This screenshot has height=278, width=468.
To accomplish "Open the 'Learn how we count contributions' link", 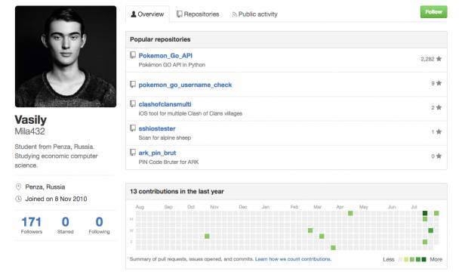I will pyautogui.click(x=293, y=259).
